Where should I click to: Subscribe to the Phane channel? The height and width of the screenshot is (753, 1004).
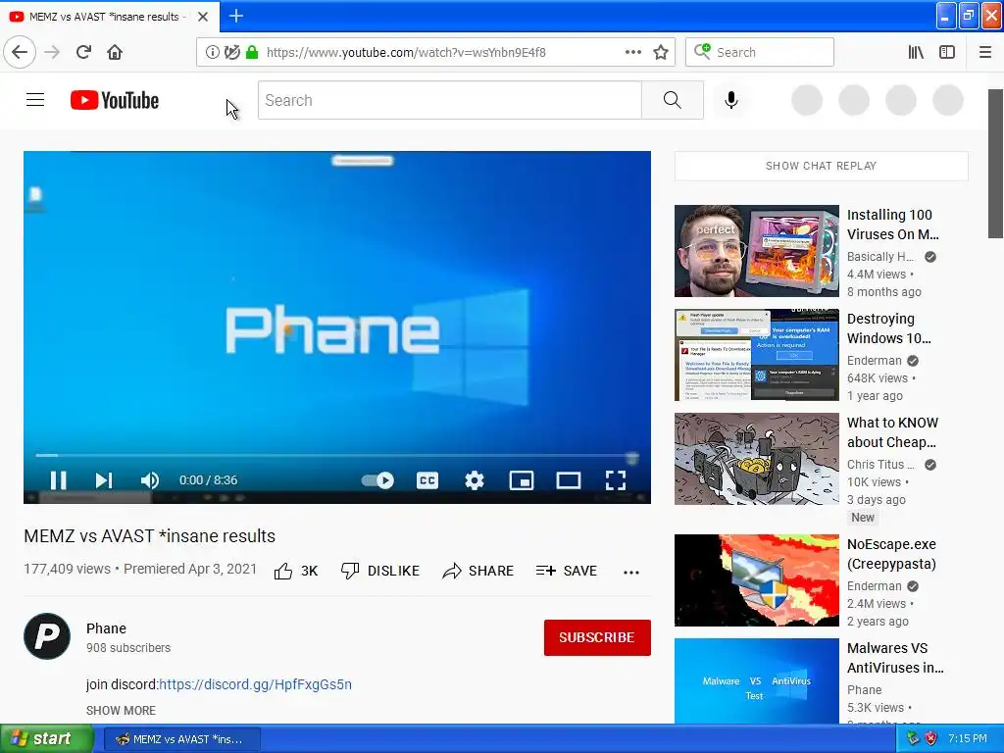[597, 637]
